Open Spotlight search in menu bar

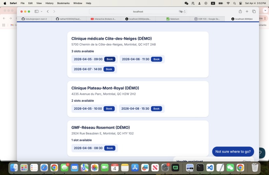coord(234,3)
